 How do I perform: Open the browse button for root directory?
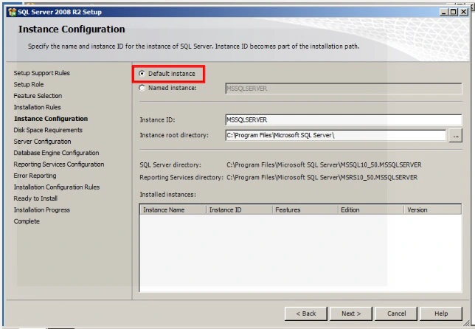click(455, 135)
